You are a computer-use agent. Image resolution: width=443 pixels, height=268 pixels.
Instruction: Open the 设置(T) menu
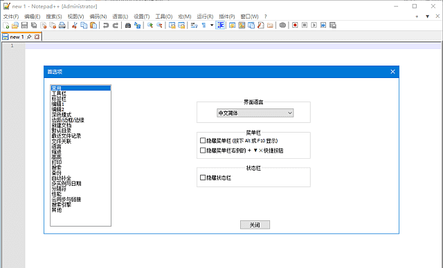click(142, 17)
